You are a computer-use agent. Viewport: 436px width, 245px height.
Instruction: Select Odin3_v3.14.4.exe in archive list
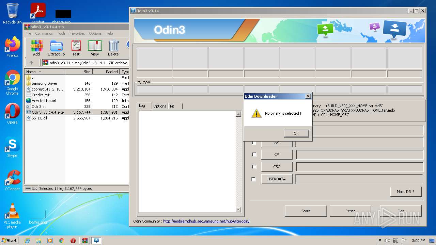[x=77, y=112]
